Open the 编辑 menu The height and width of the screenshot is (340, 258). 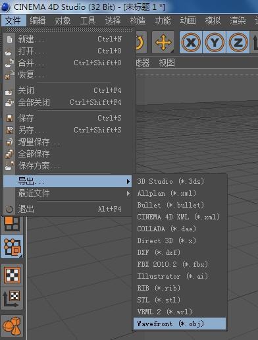38,20
